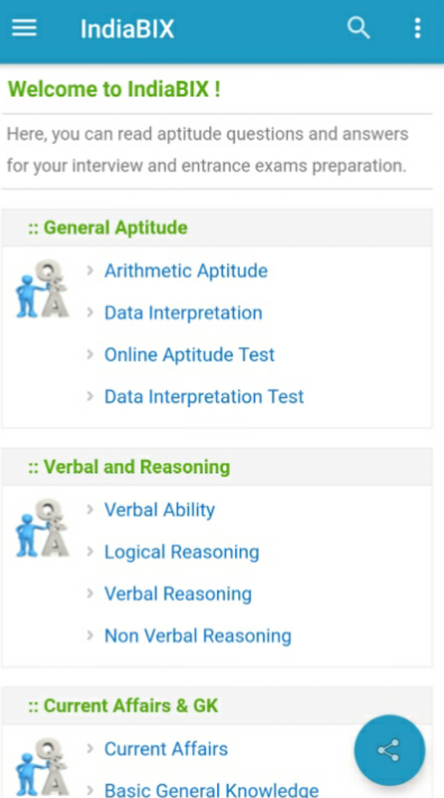Open the Basic General Knowledge link
Viewport: 444px width, 798px height.
coord(210,790)
